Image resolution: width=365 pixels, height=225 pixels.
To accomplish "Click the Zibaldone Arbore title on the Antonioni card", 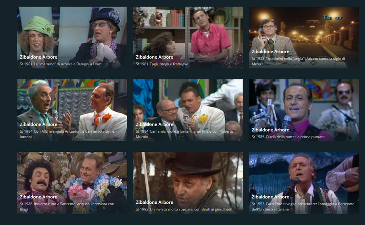I will (38, 124).
